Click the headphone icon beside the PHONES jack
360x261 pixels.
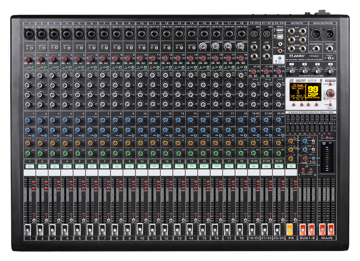334,51
